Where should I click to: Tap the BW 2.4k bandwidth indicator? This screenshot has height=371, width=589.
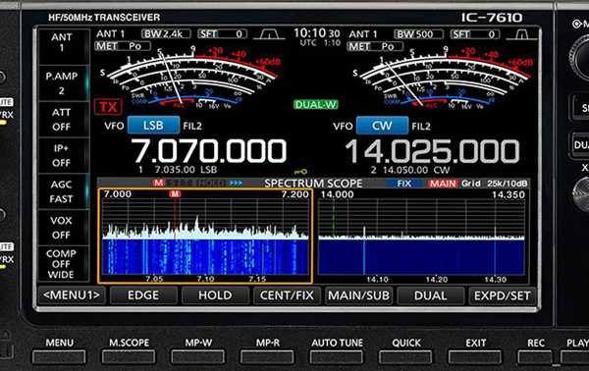(x=167, y=34)
